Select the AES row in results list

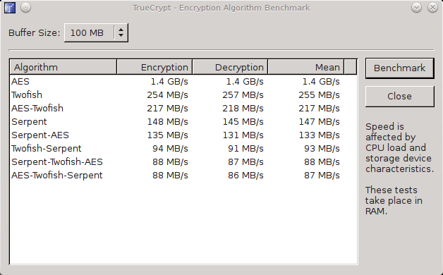[183, 82]
